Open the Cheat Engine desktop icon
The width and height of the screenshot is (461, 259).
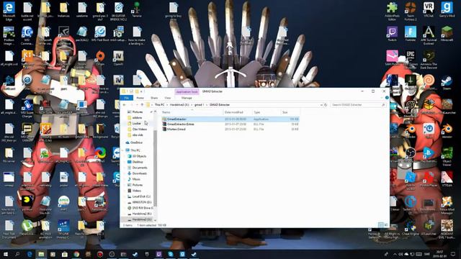tap(411, 228)
